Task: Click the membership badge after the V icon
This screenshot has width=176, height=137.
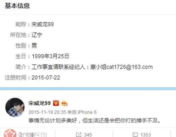Action: click(x=64, y=103)
